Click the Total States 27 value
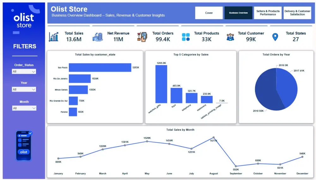Viewport: 316px width, 180px height. coord(296,39)
